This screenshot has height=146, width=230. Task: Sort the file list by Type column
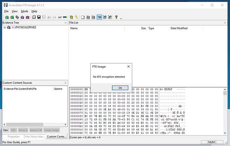pos(158,28)
